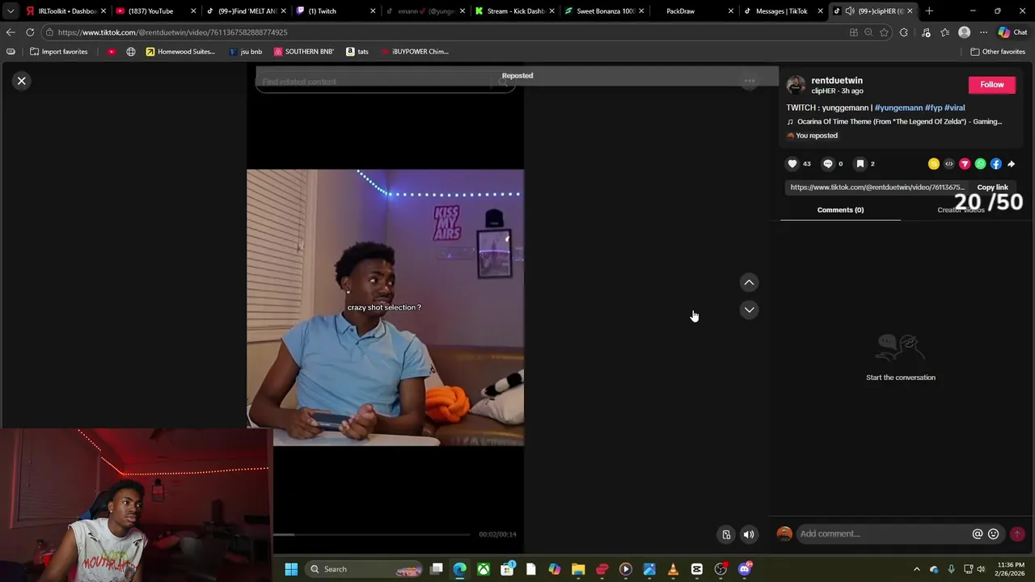
Task: Open comments via speech bubble icon
Action: tap(828, 164)
